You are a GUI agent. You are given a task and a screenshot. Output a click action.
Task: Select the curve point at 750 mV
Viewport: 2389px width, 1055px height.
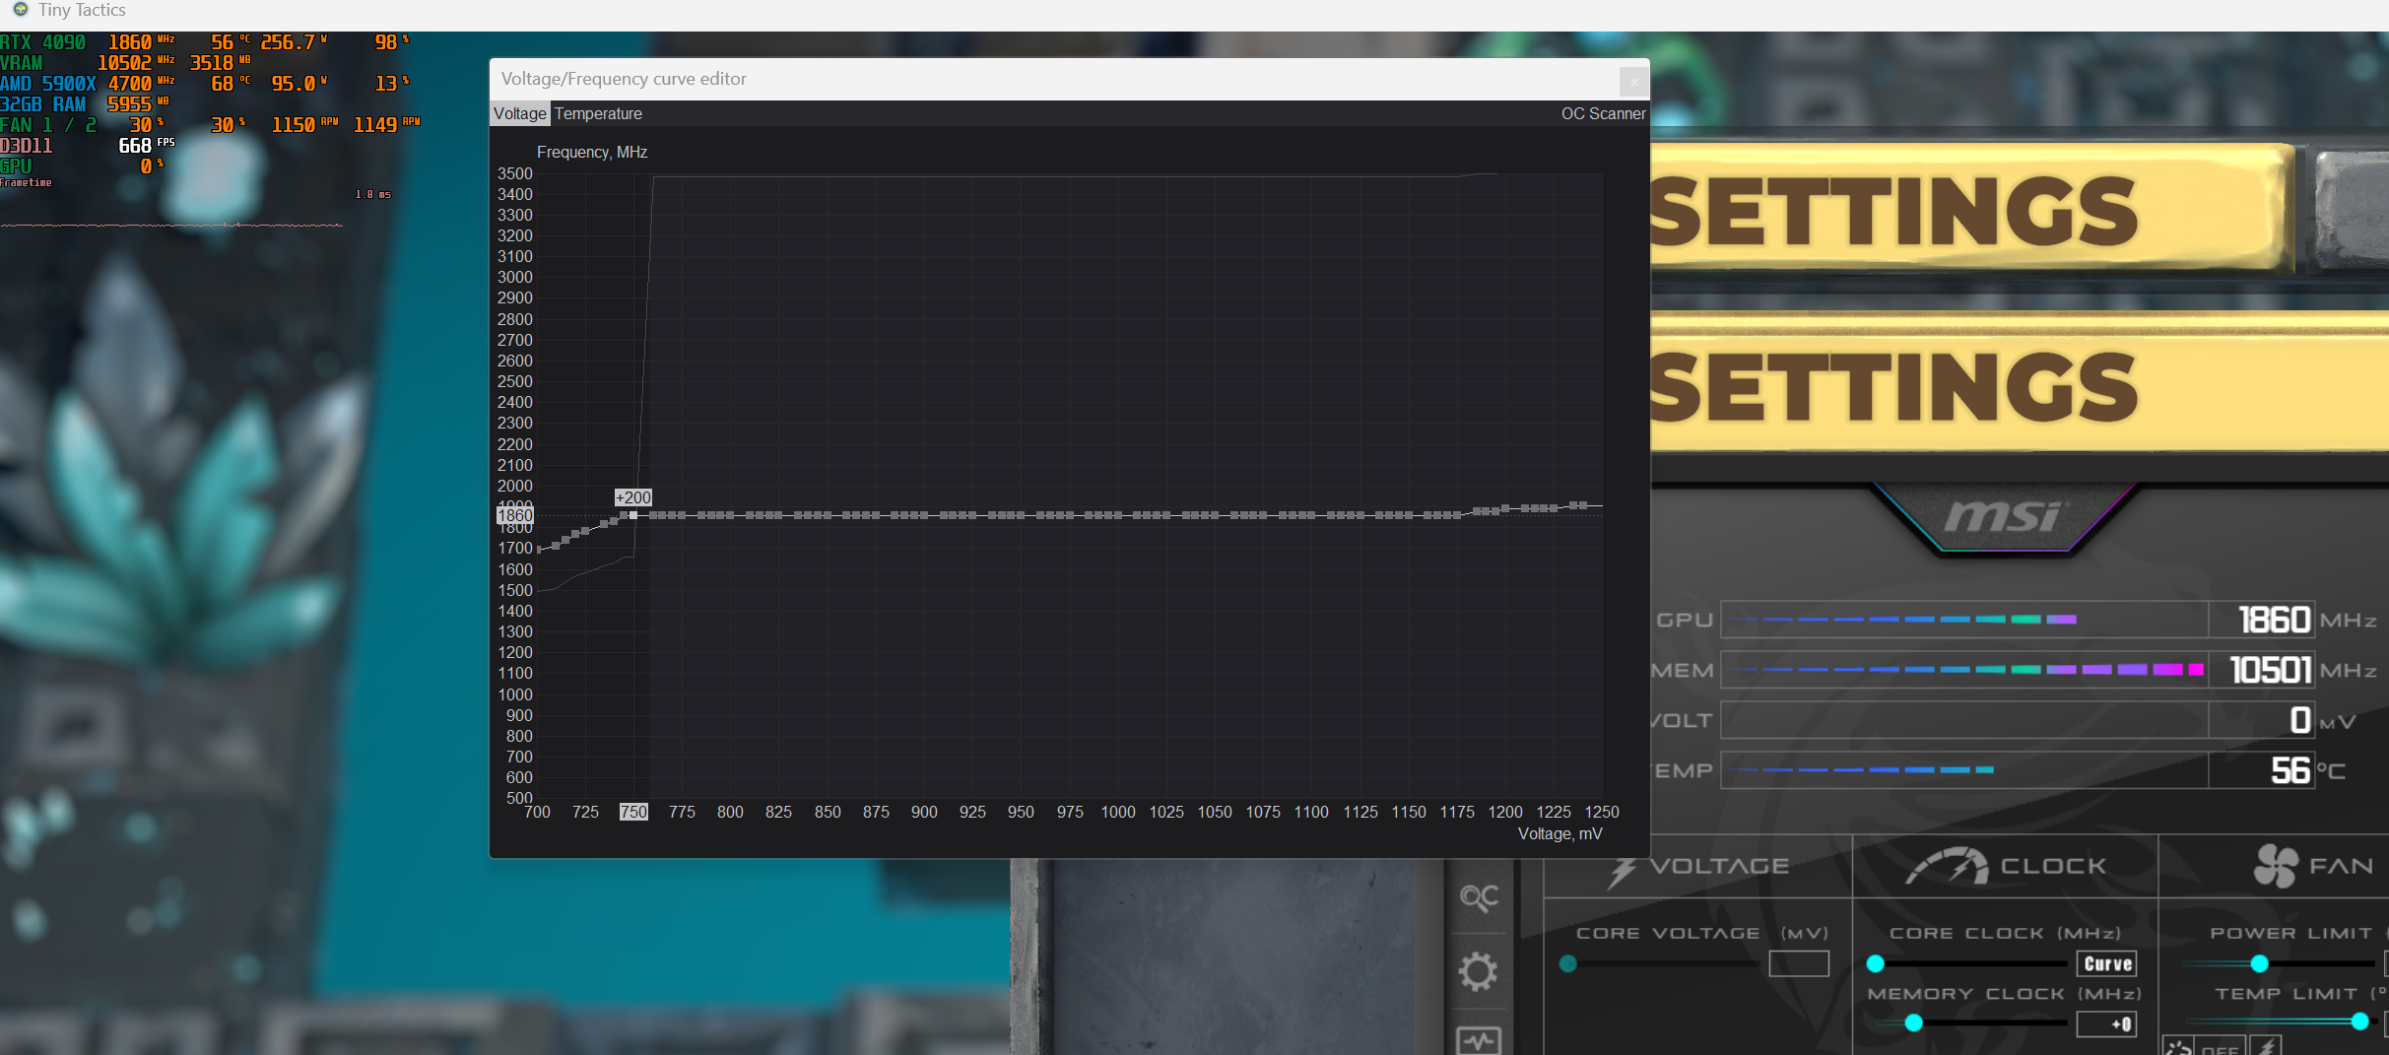pyautogui.click(x=633, y=514)
